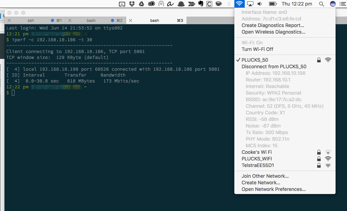Open Notification Center list icon
This screenshot has width=347, height=211.
point(342,4)
